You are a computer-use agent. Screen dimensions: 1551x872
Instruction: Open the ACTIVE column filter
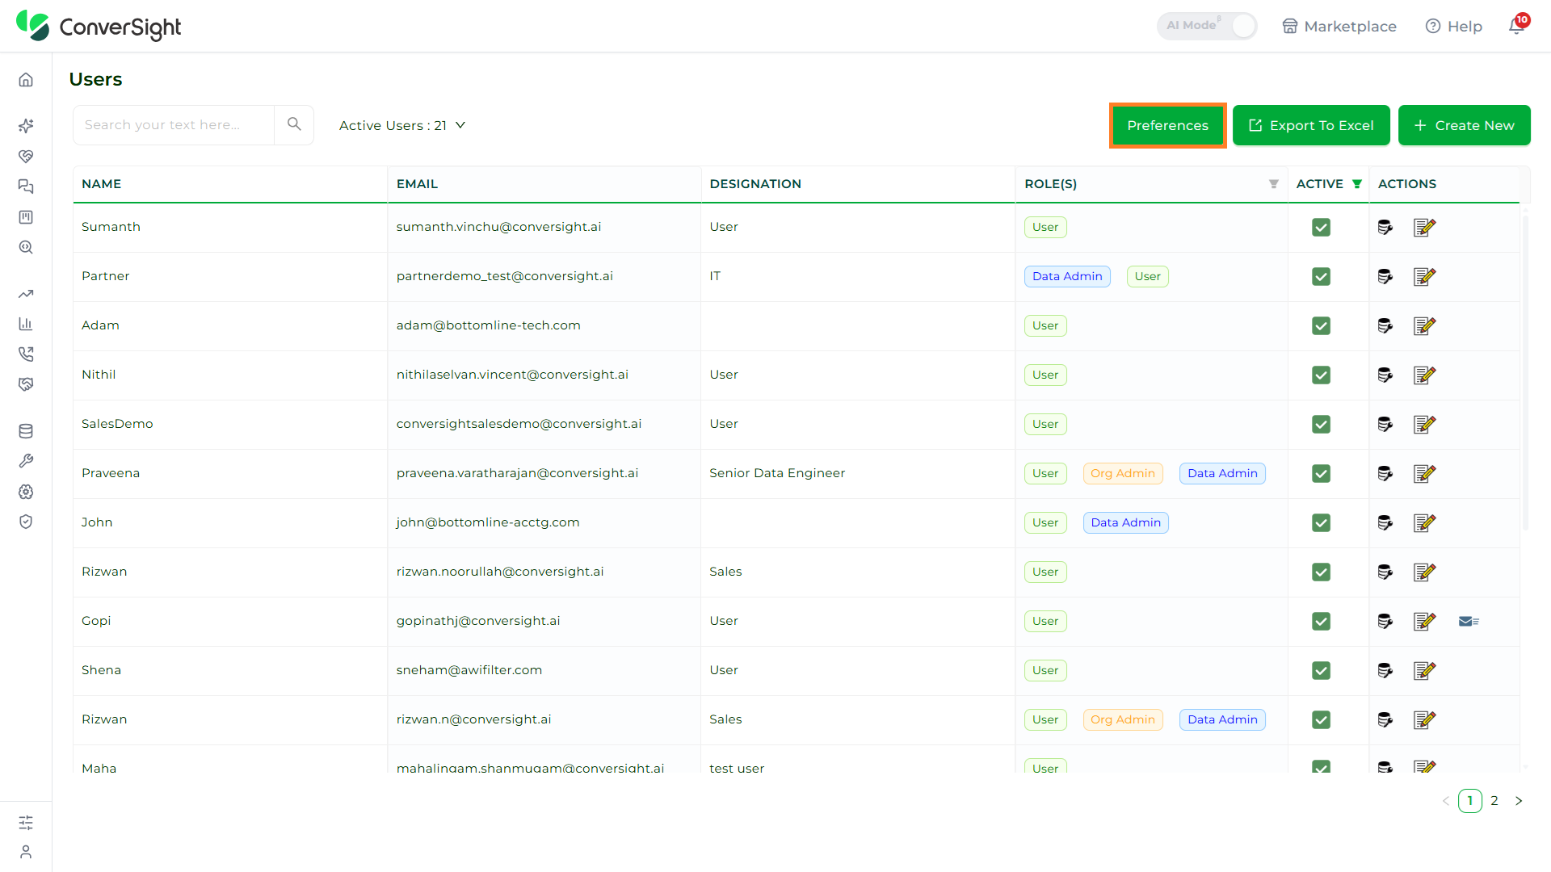click(1357, 184)
